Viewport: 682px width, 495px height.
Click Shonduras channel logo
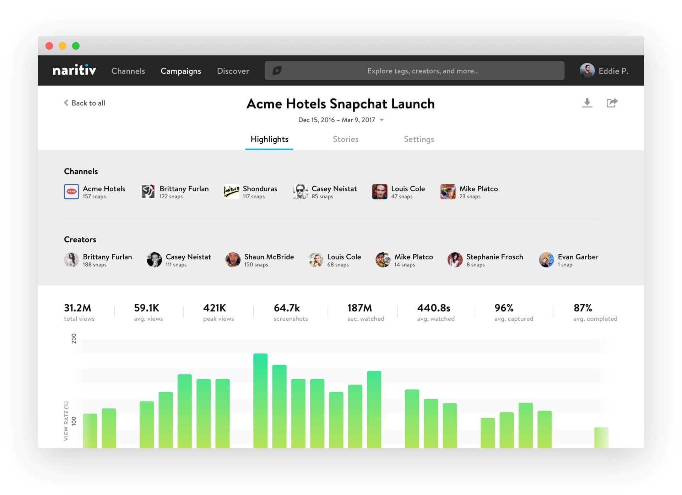(x=231, y=192)
